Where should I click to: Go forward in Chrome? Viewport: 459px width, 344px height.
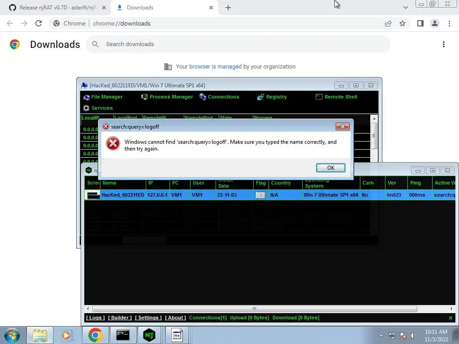[24, 23]
